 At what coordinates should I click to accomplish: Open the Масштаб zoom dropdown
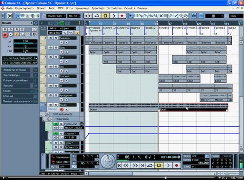[55, 33]
